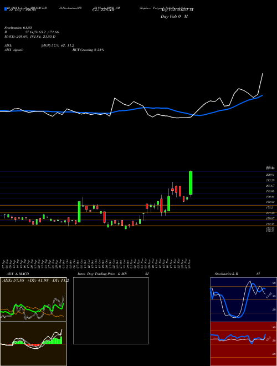The height and width of the screenshot is (366, 277).
Task: Open the MACD histogram mini chart
Action: click(x=33, y=344)
